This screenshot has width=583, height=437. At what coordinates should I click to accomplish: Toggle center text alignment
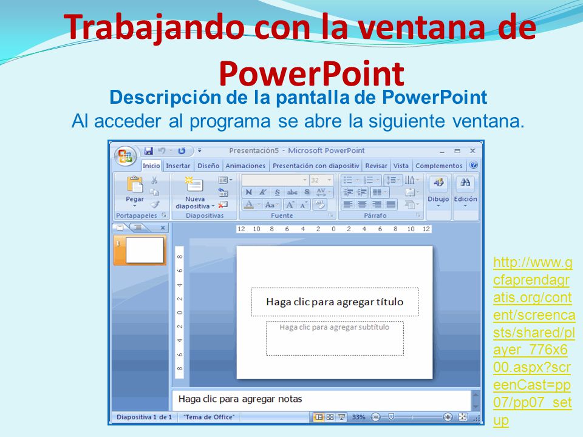362,205
